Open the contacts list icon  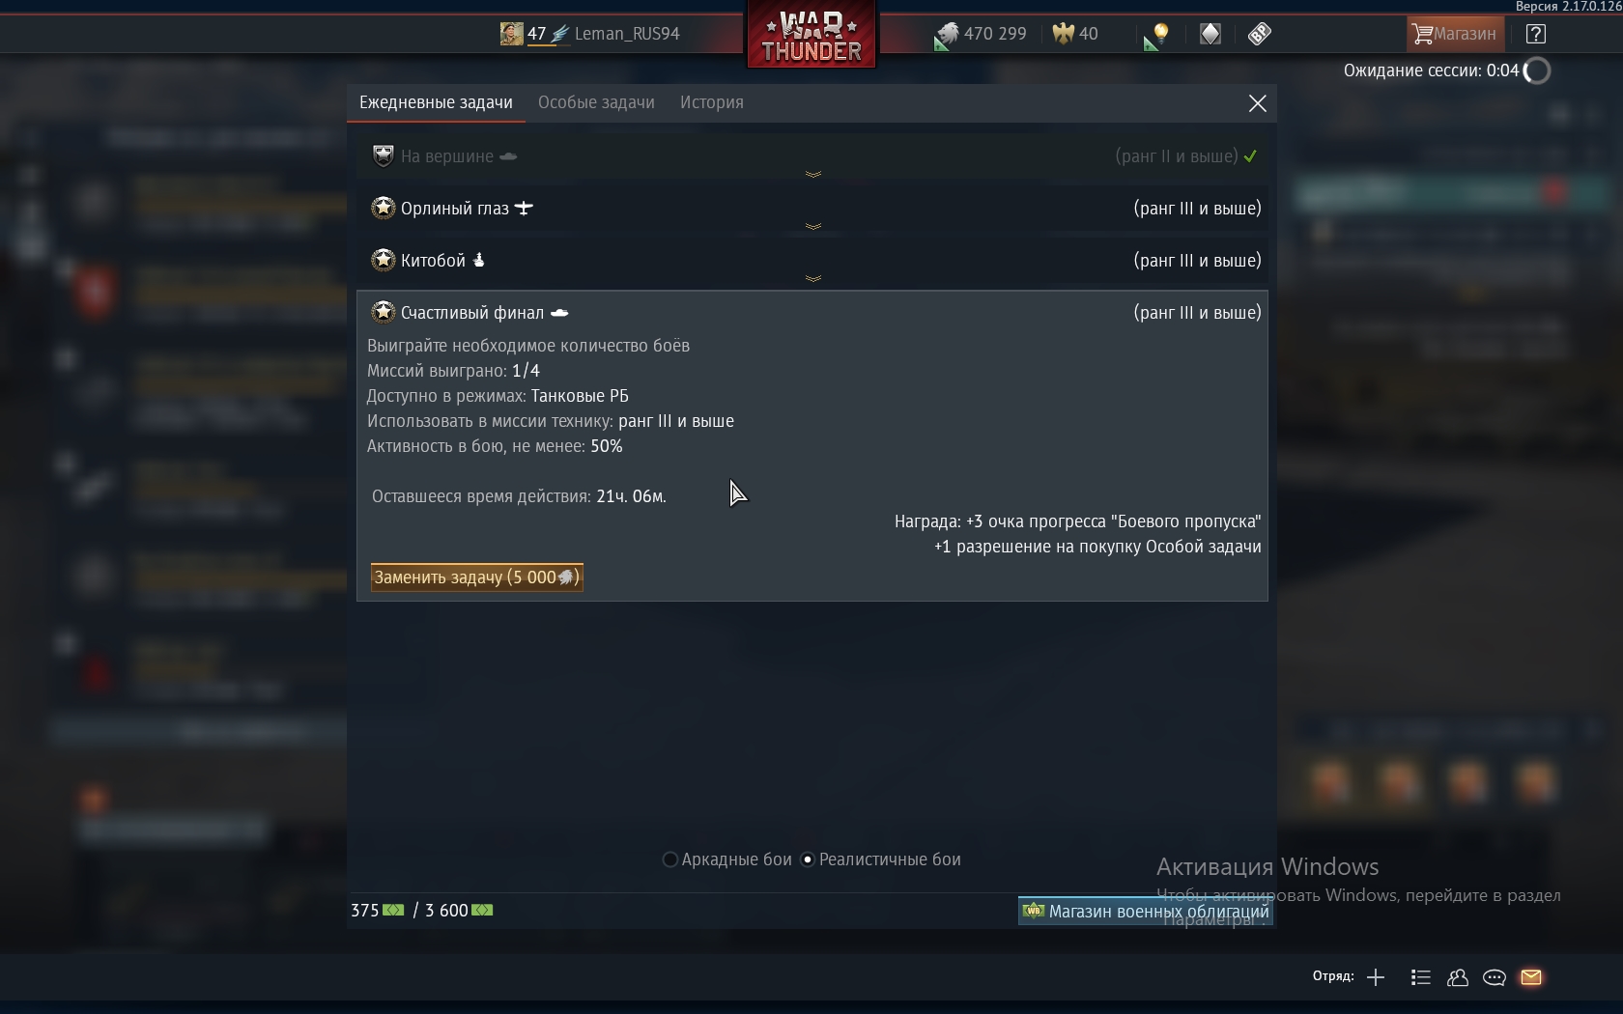click(1458, 977)
